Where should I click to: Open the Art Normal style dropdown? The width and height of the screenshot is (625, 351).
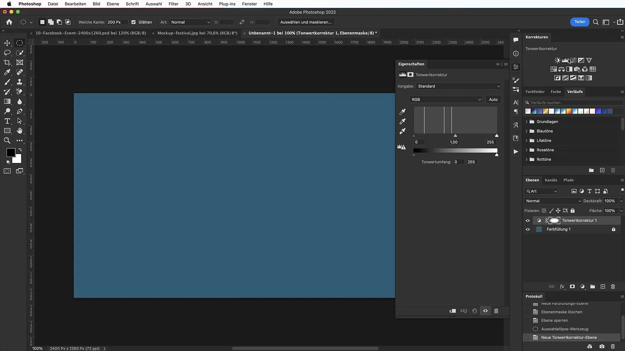190,22
